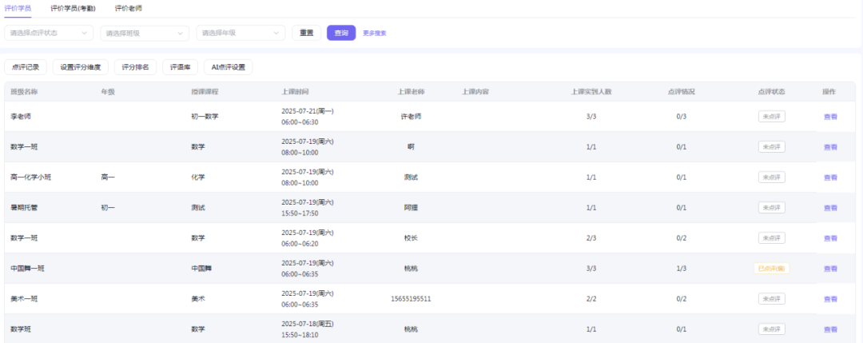
Task: Open AI点评设置
Action: (228, 67)
